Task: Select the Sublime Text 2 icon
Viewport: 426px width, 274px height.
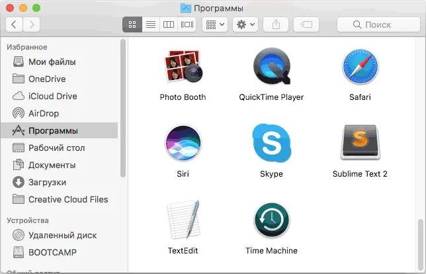Action: [360, 142]
